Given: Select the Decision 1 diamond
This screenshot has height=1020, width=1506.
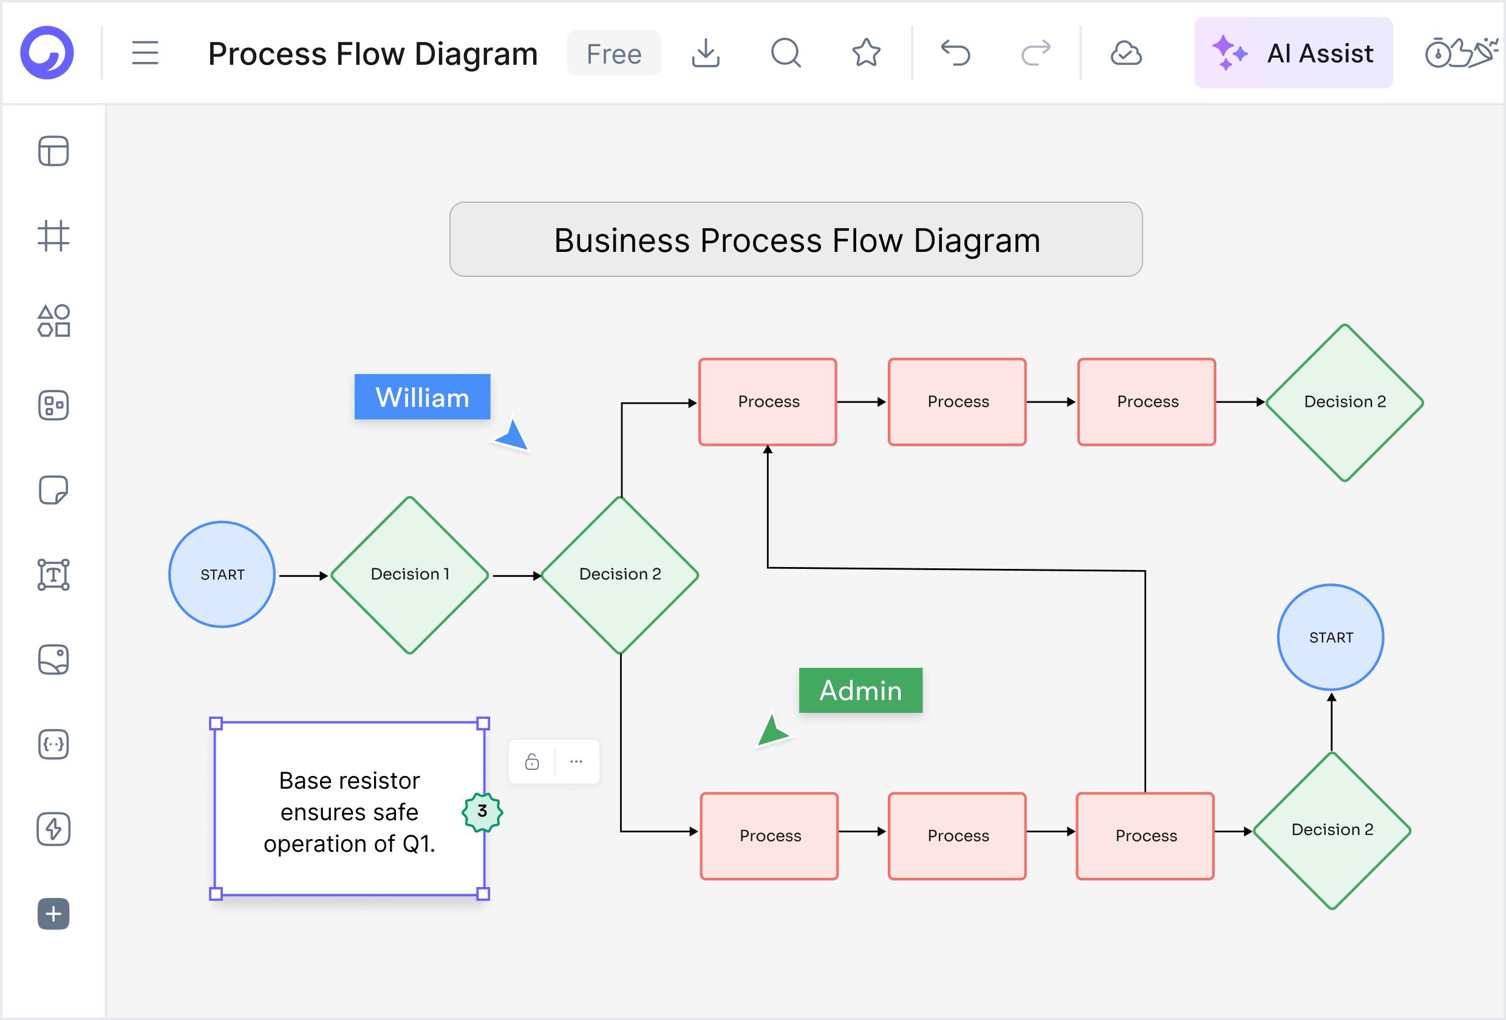Looking at the screenshot, I should [x=409, y=575].
